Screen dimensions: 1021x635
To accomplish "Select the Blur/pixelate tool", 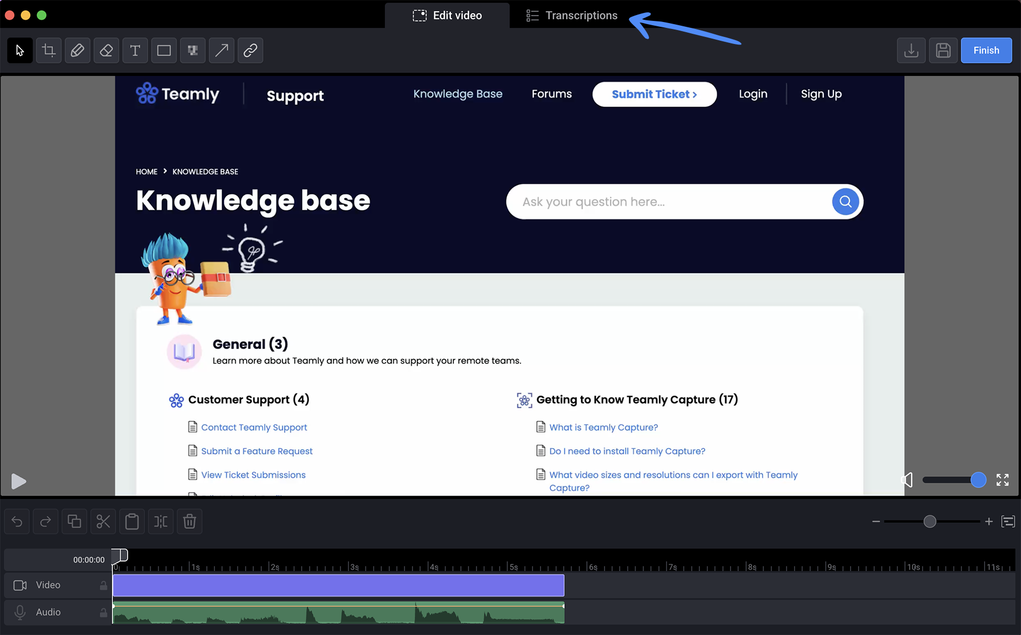I will pos(192,50).
